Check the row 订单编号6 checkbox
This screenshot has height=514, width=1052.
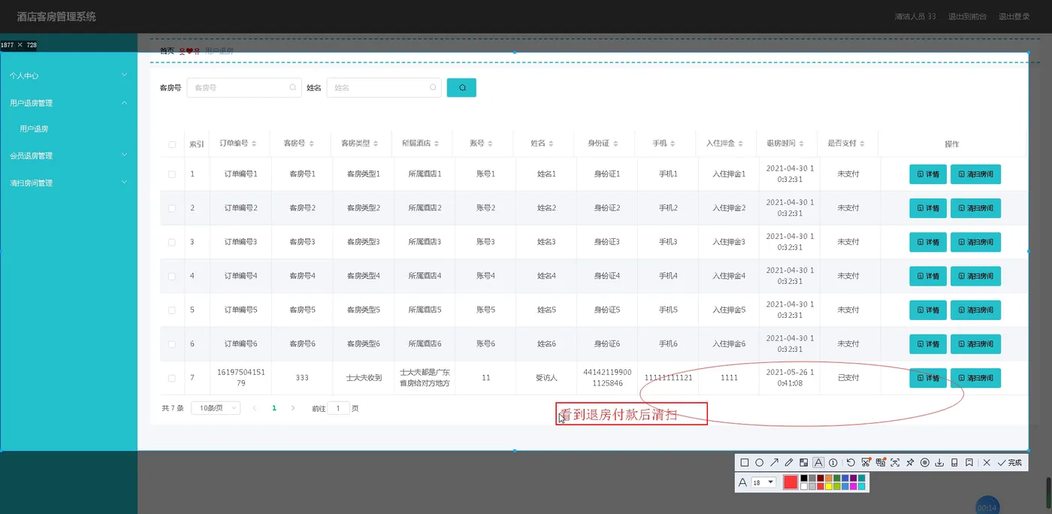pyautogui.click(x=172, y=343)
